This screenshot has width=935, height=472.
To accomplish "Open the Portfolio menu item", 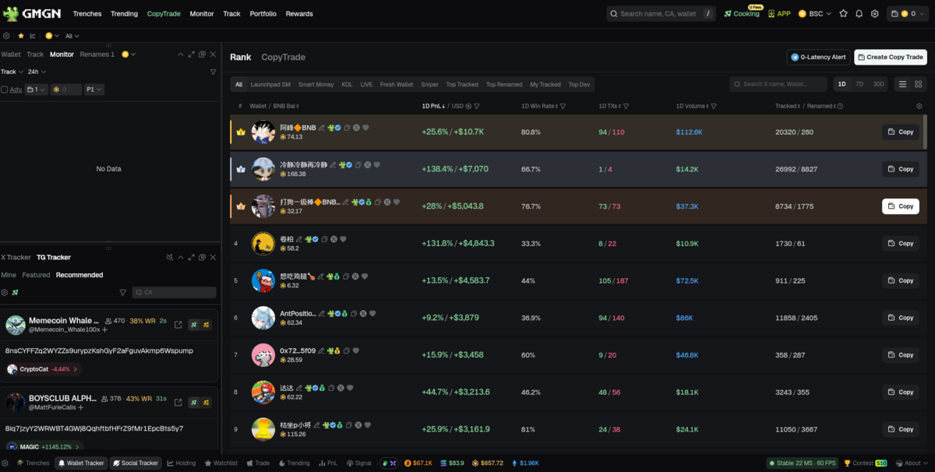I will click(x=263, y=13).
